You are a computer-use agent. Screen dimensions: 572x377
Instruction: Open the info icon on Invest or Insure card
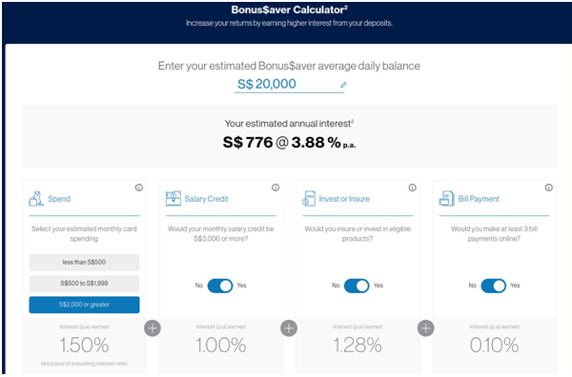[412, 188]
